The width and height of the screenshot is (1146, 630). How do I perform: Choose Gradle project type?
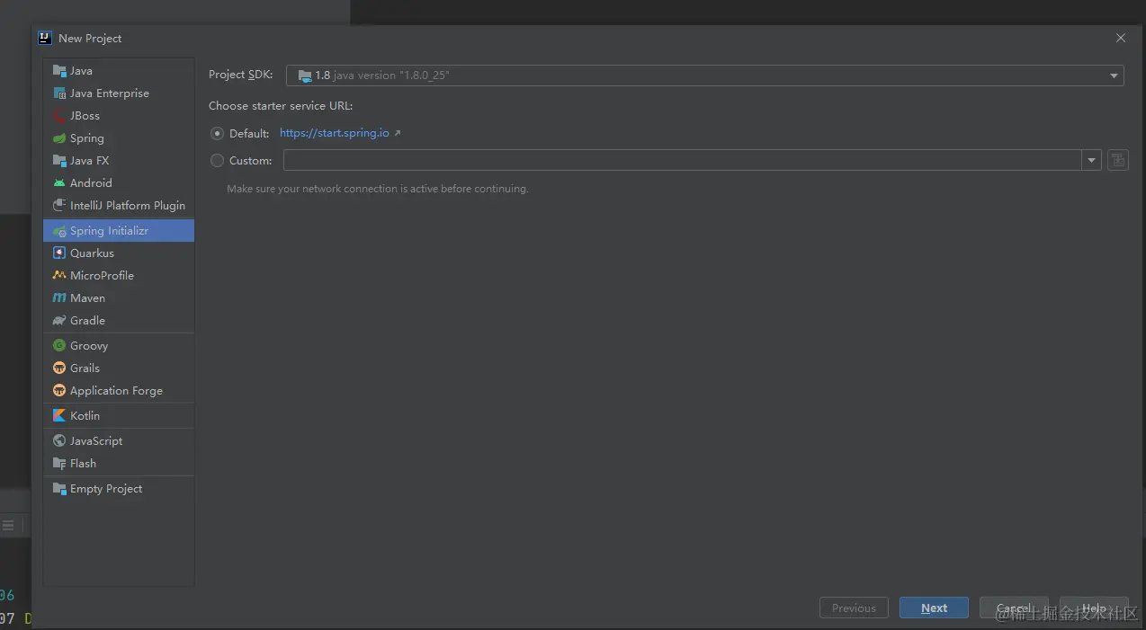[119, 321]
